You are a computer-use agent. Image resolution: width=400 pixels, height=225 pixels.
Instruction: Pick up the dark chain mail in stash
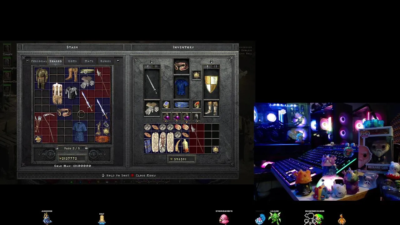point(72,93)
